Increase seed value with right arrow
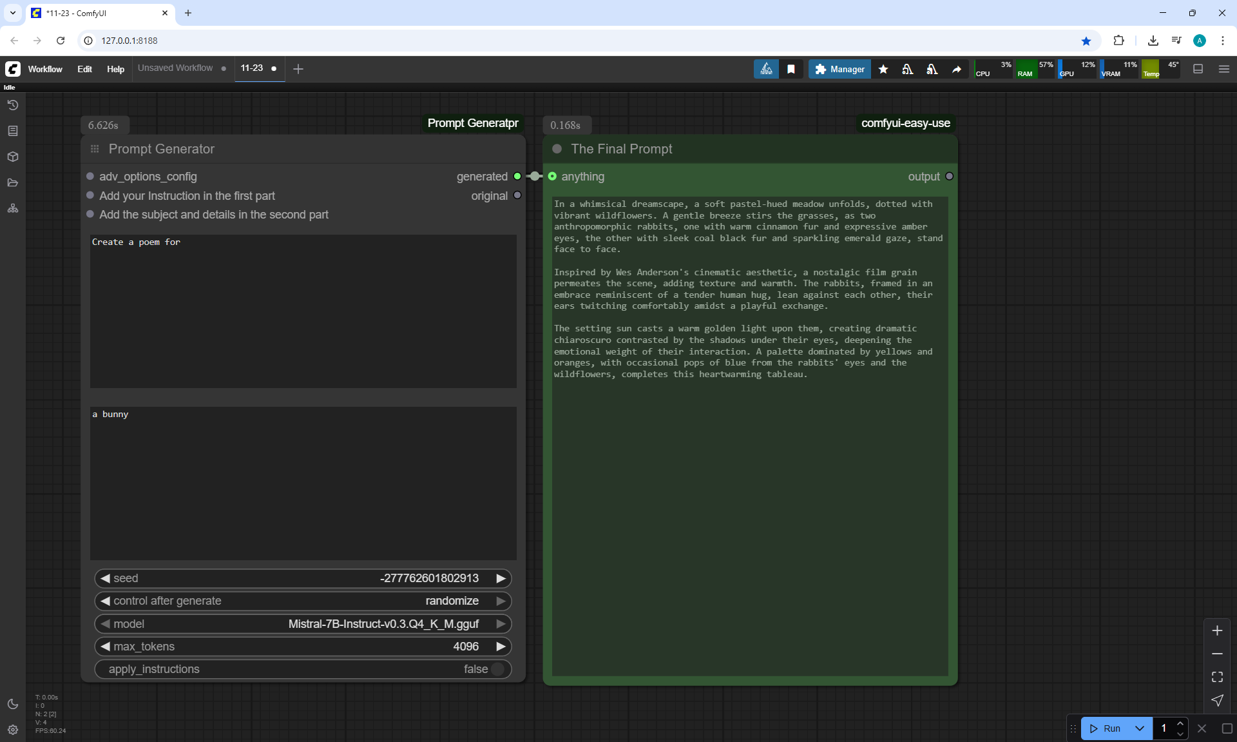This screenshot has height=742, width=1237. pos(501,578)
